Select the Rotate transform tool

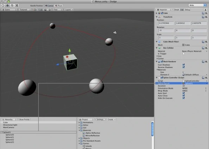click(12, 5)
